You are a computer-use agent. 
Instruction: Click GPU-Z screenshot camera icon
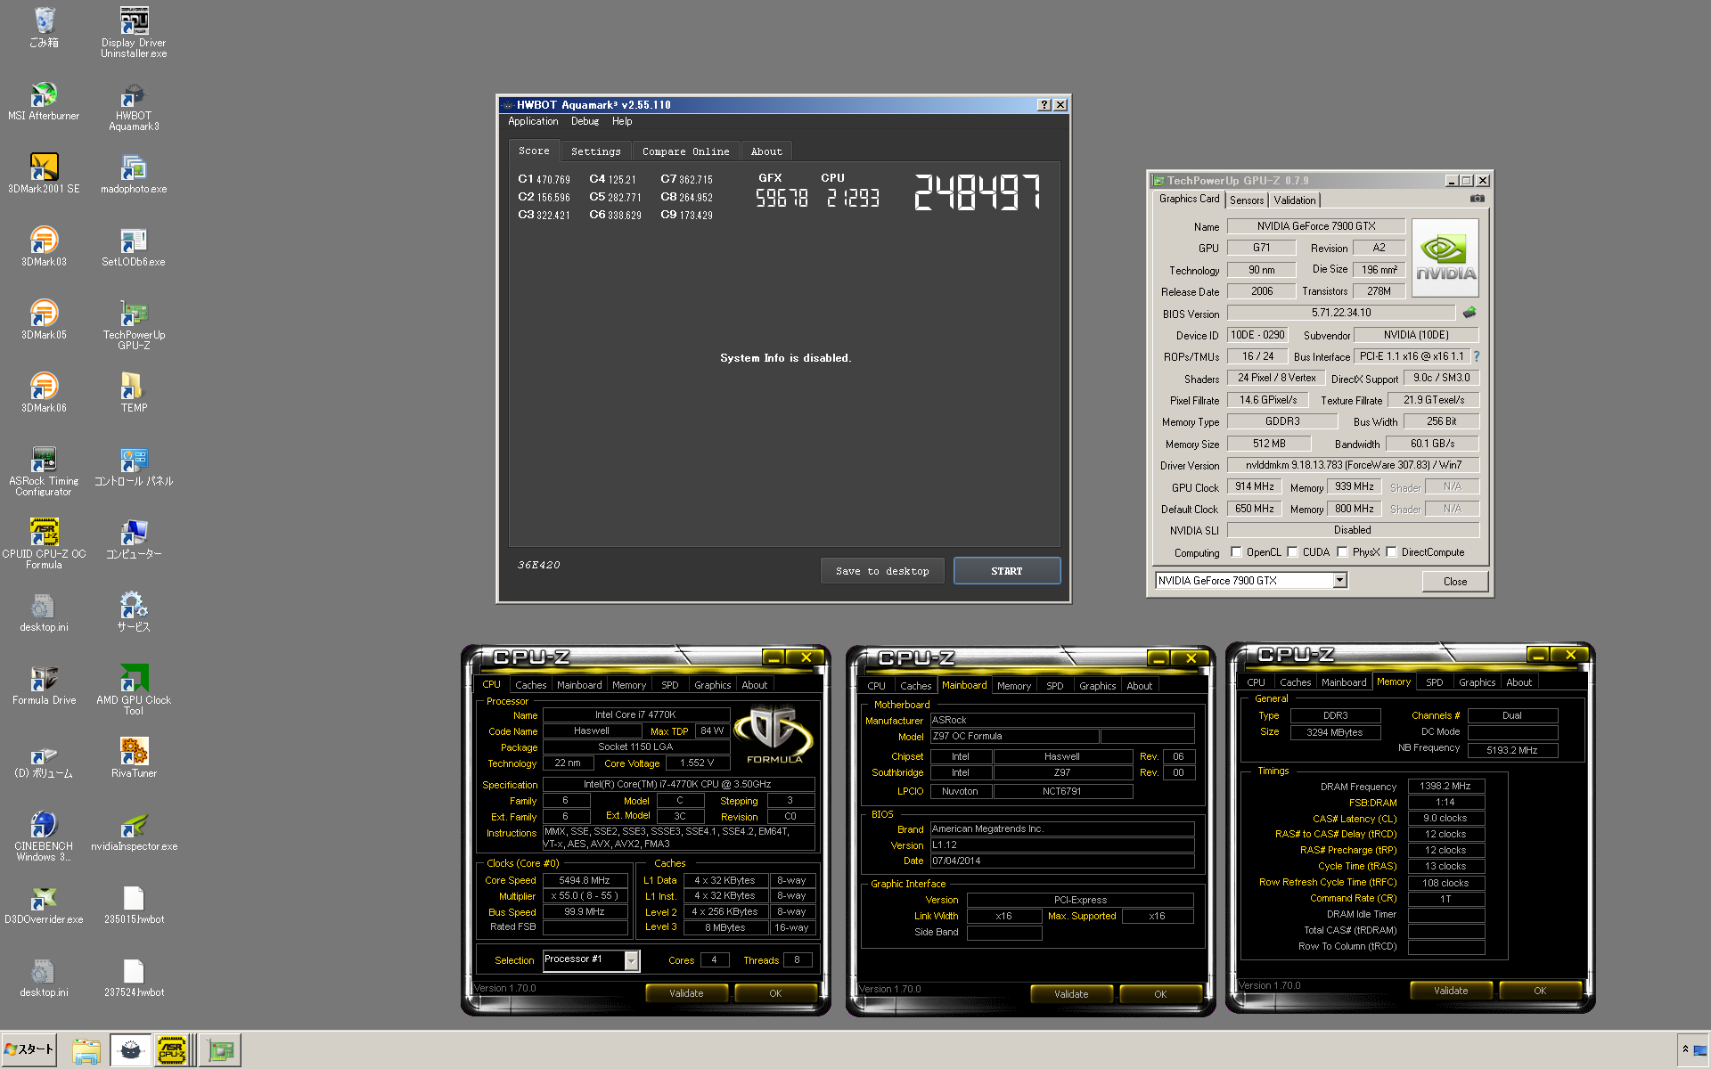pyautogui.click(x=1478, y=199)
